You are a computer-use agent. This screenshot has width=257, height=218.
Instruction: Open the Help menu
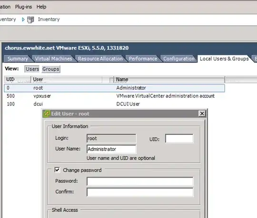click(x=41, y=7)
